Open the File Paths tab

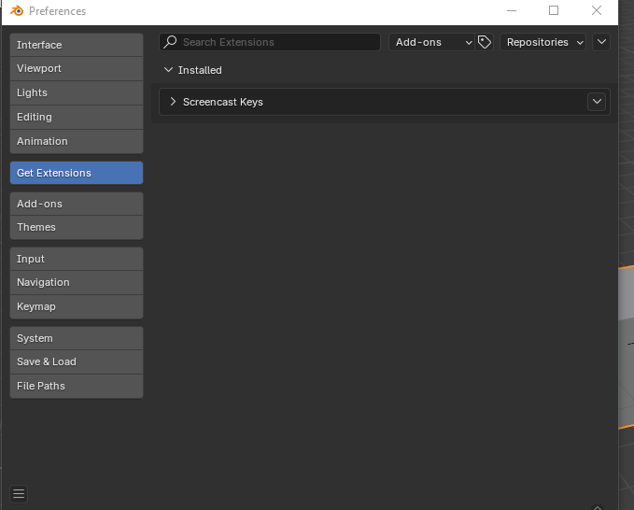(x=77, y=387)
